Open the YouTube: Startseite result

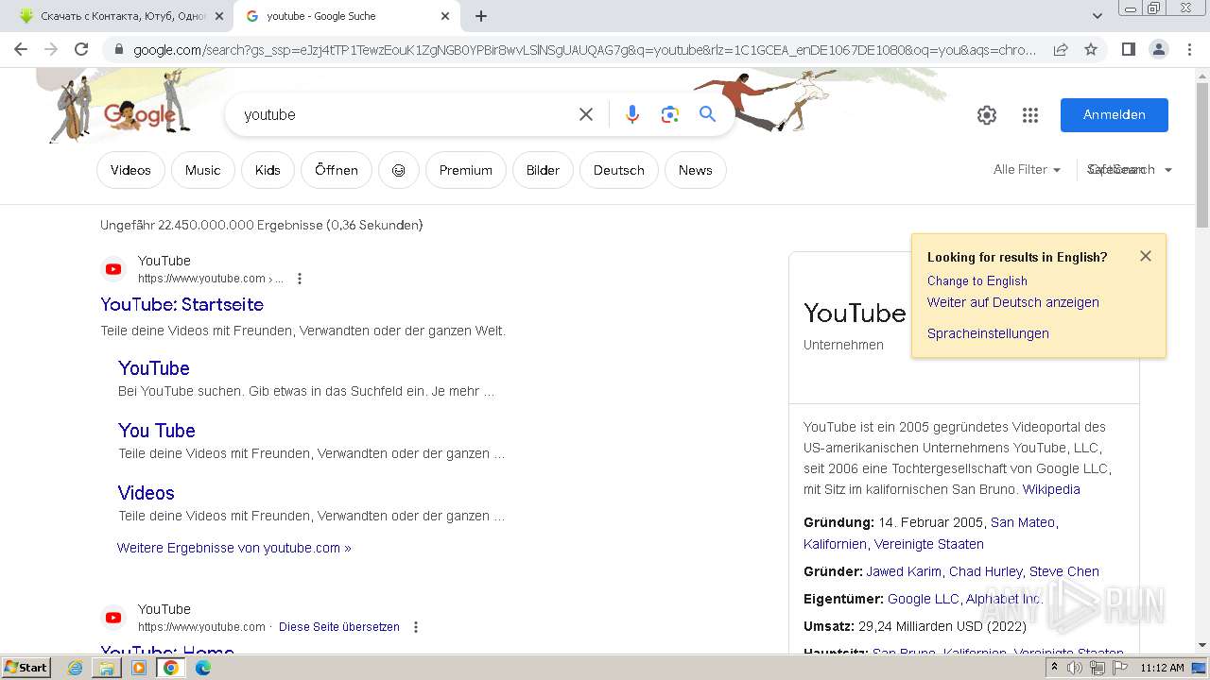pyautogui.click(x=181, y=304)
